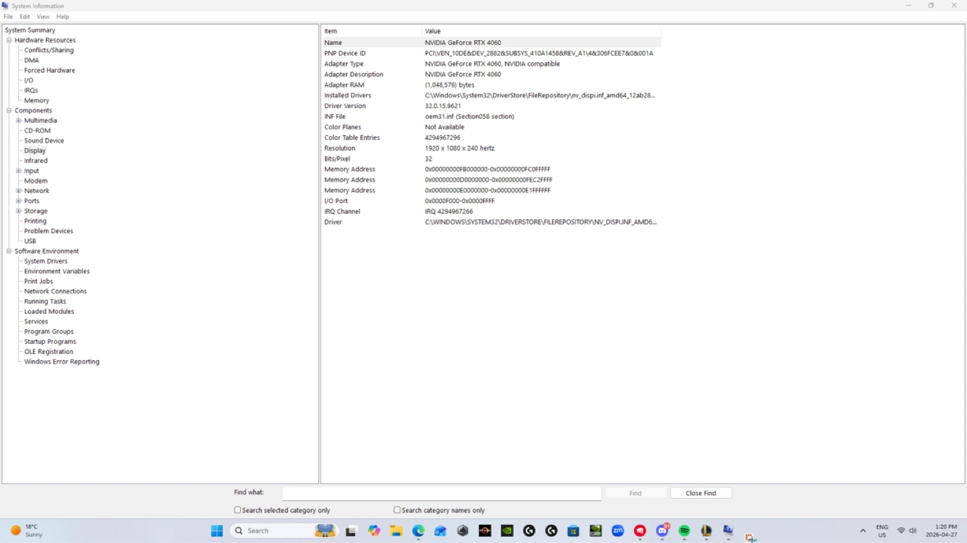Open the File menu
Image resolution: width=967 pixels, height=543 pixels.
[x=8, y=17]
